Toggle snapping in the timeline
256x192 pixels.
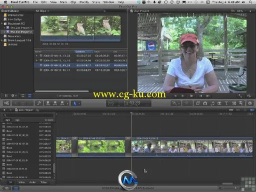click(252, 110)
